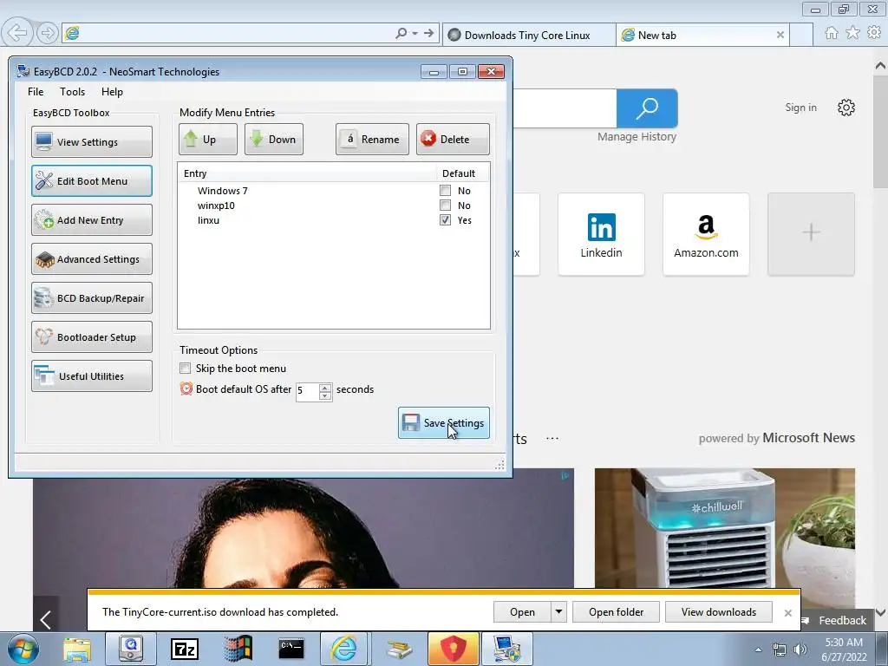Open Internet Explorer Tools gear
The image size is (888, 666).
point(874,33)
